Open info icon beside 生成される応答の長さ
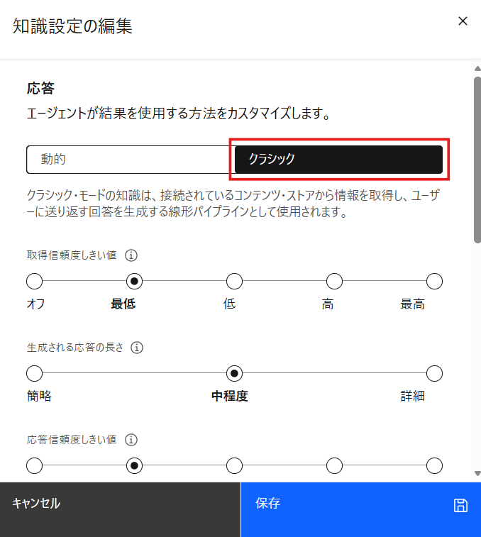This screenshot has width=481, height=537. click(x=137, y=348)
